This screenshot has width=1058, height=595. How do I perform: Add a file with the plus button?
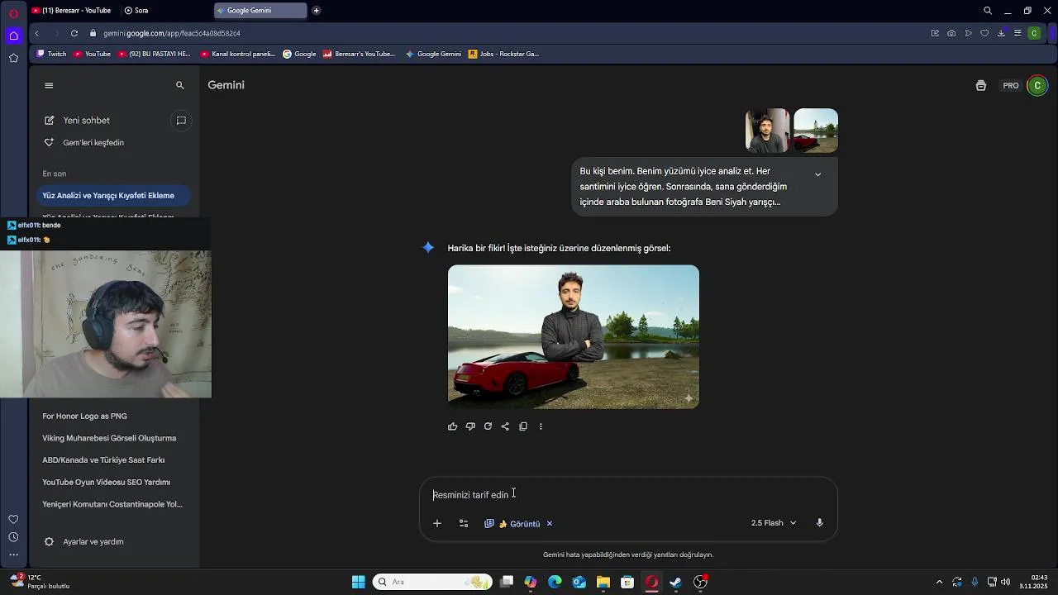pos(437,523)
